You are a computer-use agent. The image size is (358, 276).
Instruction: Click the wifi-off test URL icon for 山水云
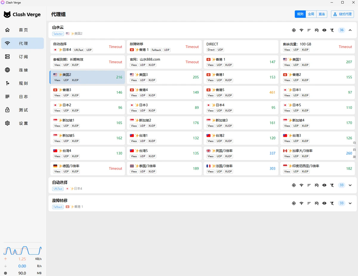tap(317, 30)
